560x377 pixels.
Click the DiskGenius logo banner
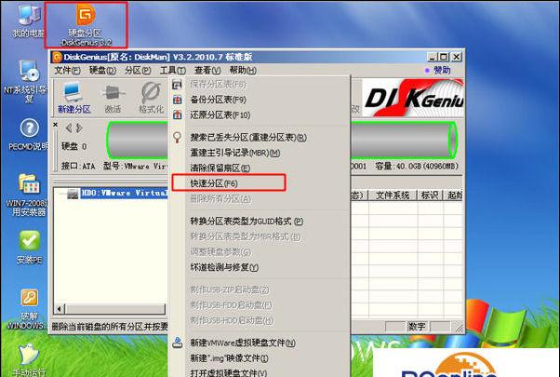click(x=413, y=98)
